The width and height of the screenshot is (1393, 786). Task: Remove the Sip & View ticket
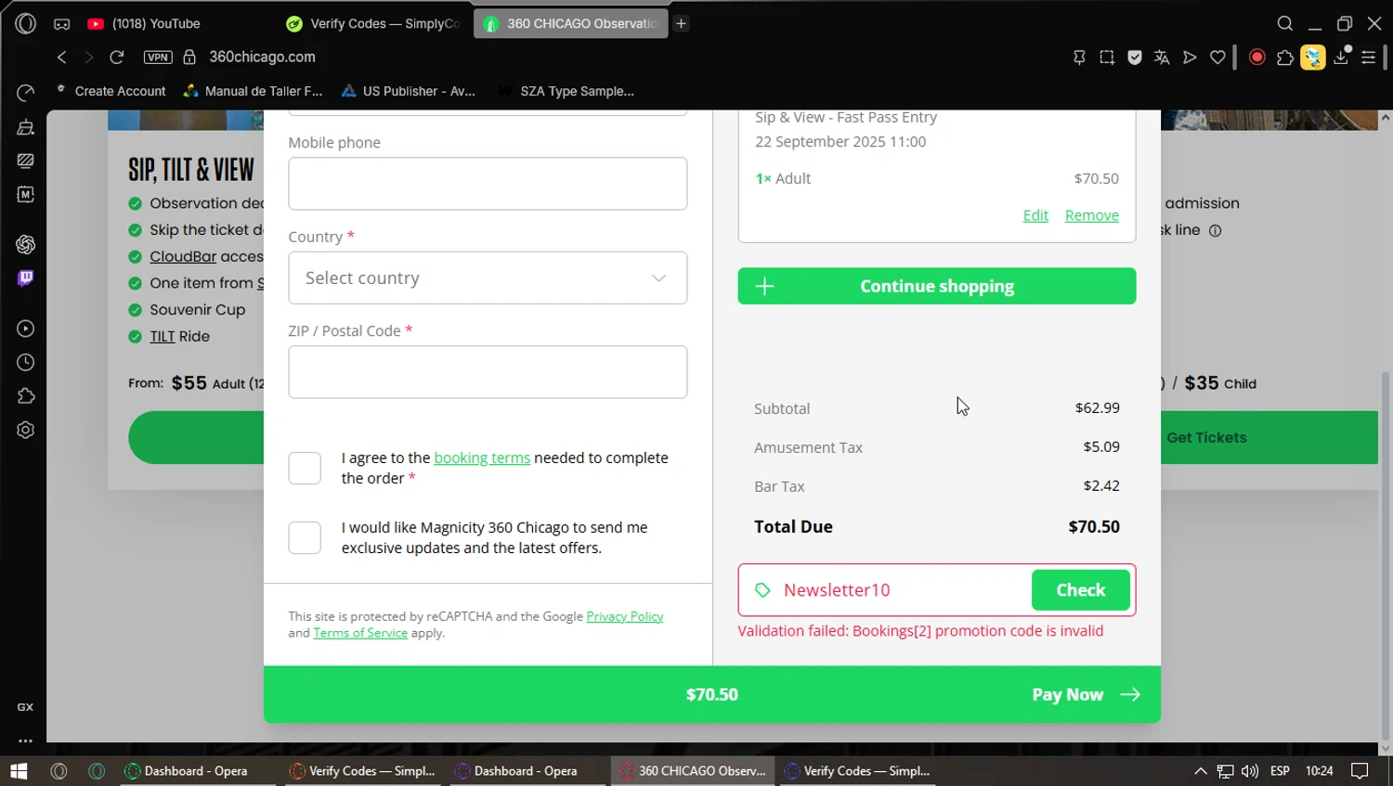tap(1092, 215)
